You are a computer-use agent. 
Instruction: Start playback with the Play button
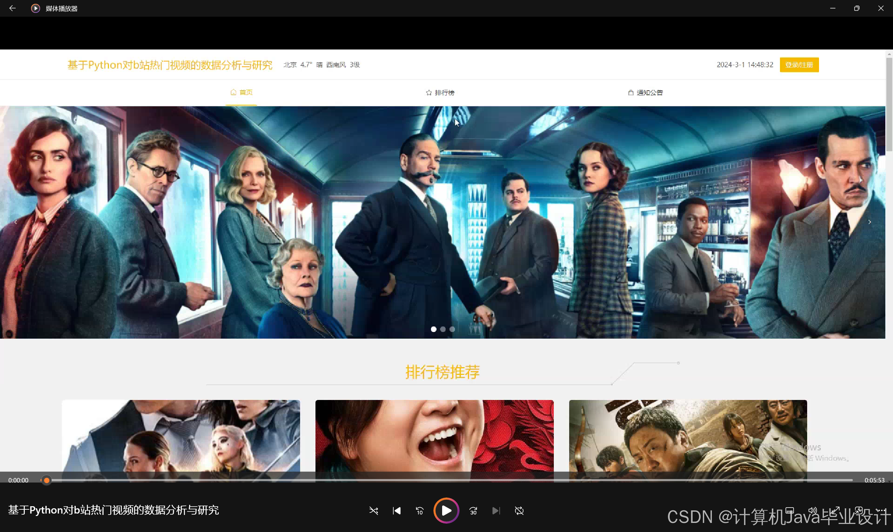446,510
